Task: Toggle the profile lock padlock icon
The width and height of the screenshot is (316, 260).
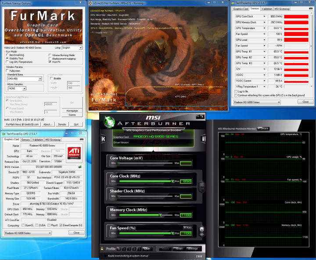Action: tap(102, 249)
